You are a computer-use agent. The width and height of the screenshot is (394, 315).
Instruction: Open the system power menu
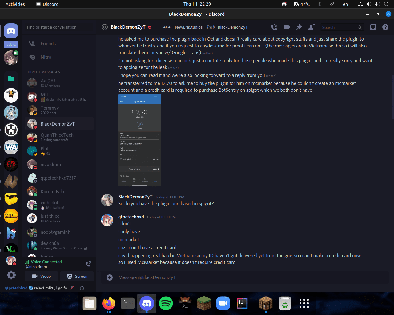pyautogui.click(x=386, y=4)
